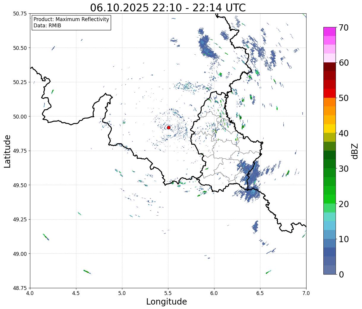
Task: Click the Longitude axis label
Action: pyautogui.click(x=167, y=302)
